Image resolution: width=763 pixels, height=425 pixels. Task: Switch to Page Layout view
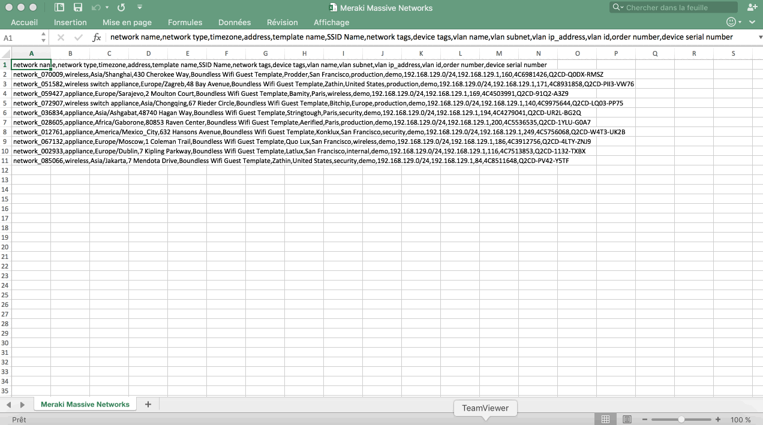tap(627, 420)
